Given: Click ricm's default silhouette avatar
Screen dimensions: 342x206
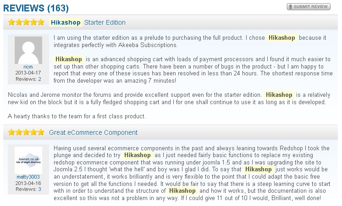Looking at the screenshot, I should point(28,50).
